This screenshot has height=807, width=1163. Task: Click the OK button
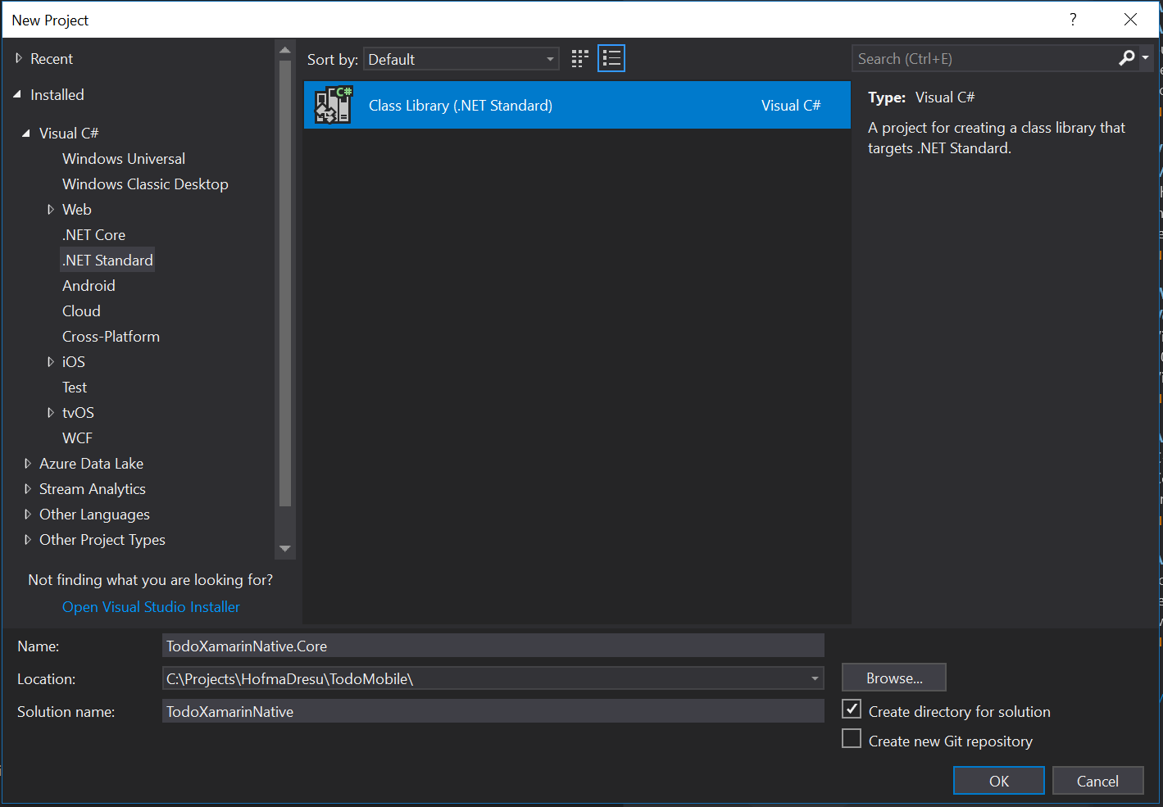999,781
